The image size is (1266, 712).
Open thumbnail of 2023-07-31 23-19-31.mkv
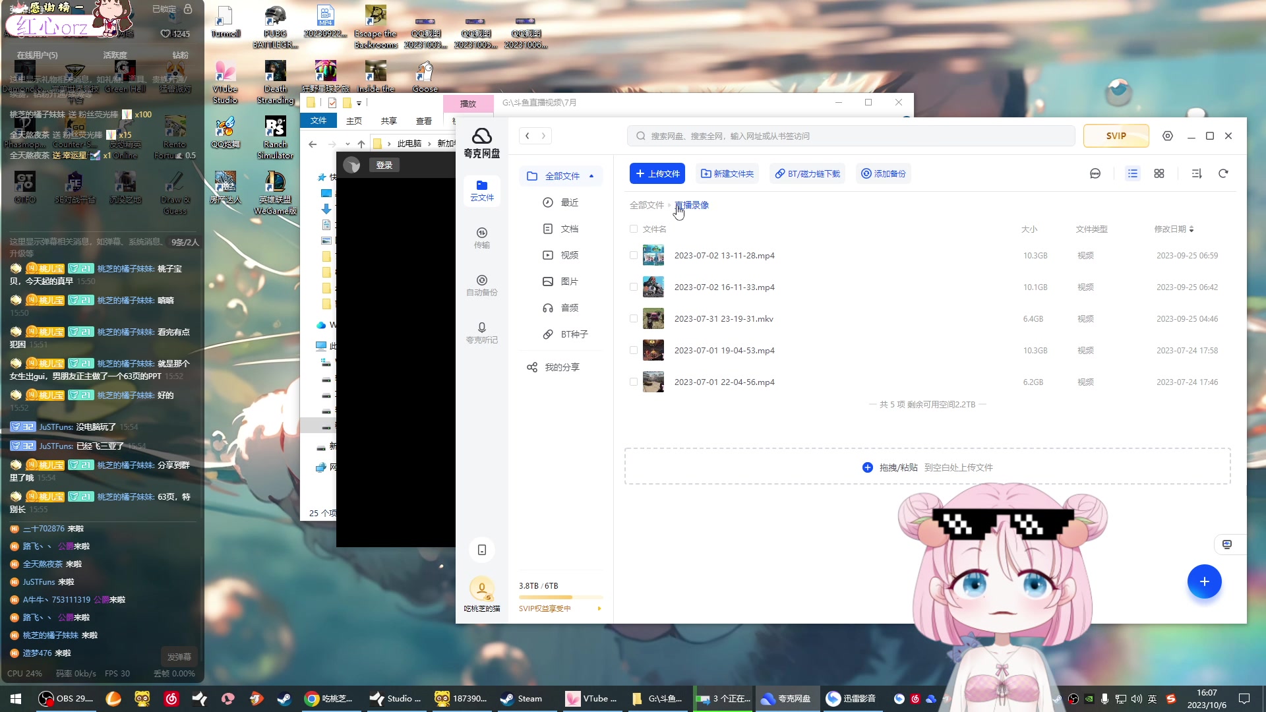653,318
